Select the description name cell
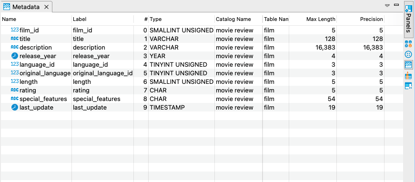The image size is (415, 182). click(x=36, y=48)
